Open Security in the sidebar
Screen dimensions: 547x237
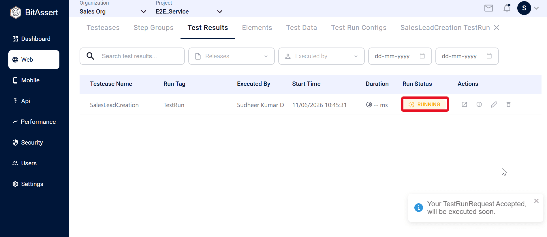[x=34, y=143]
